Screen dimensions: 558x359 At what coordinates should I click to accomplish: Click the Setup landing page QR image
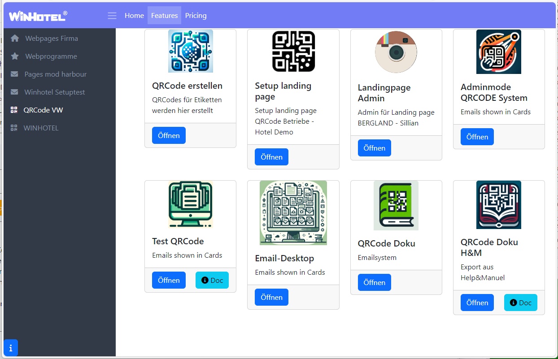[293, 51]
